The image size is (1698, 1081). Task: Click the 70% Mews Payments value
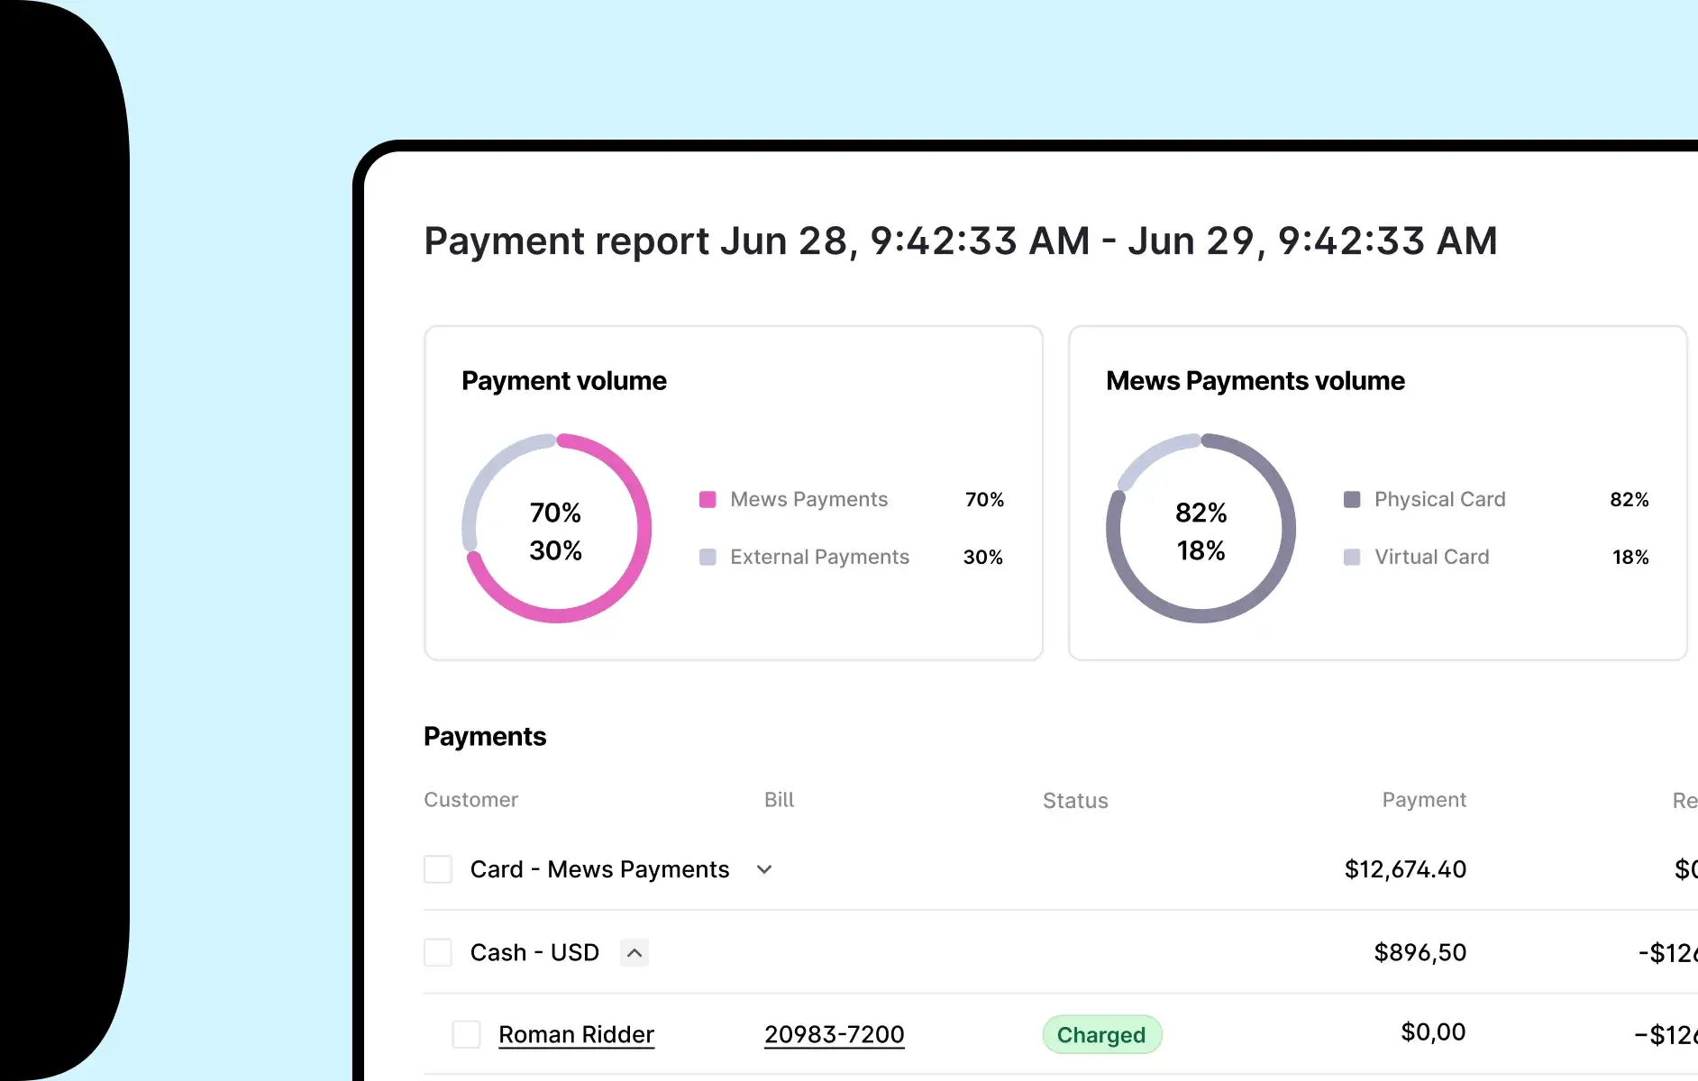coord(984,499)
